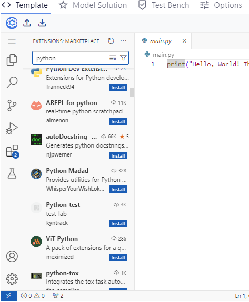Close the main.py editor tab
The width and height of the screenshot is (249, 302).
click(x=184, y=41)
